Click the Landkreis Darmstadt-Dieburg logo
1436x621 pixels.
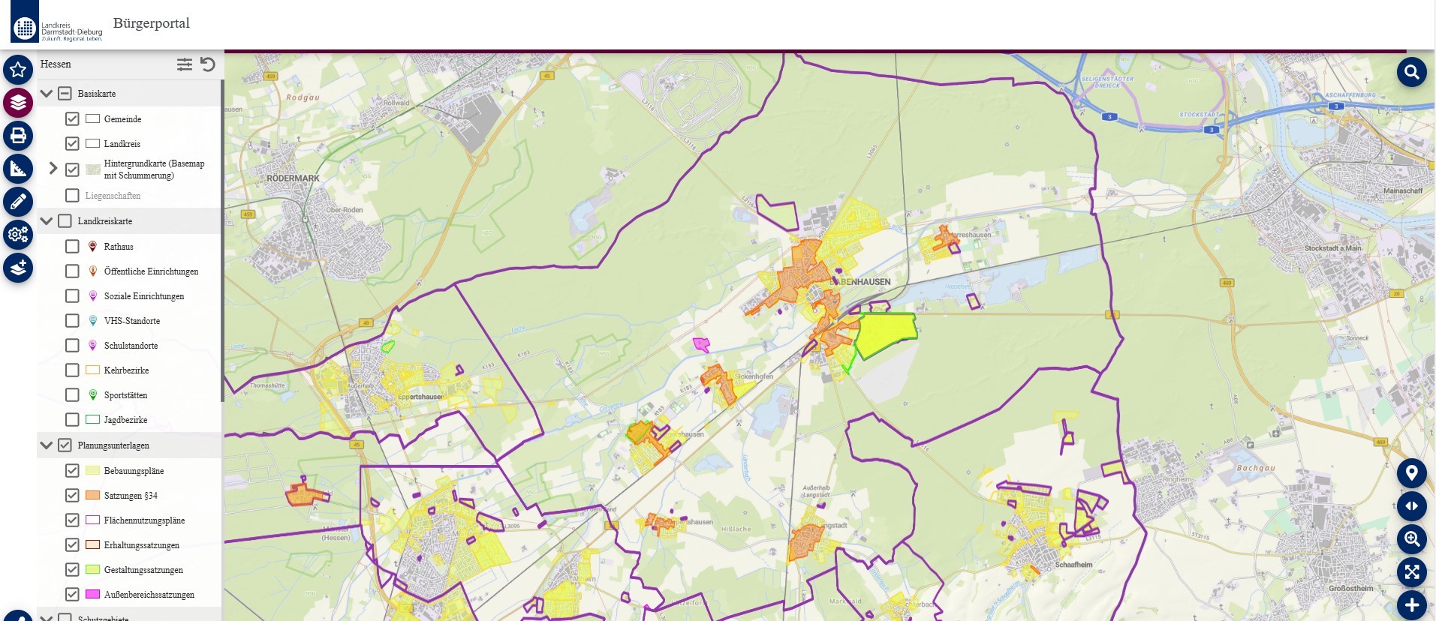[x=57, y=22]
